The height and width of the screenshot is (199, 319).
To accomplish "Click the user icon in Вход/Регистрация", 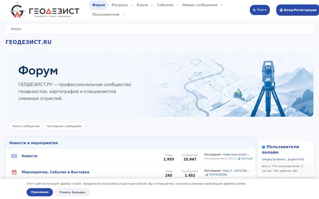I will [x=281, y=10].
